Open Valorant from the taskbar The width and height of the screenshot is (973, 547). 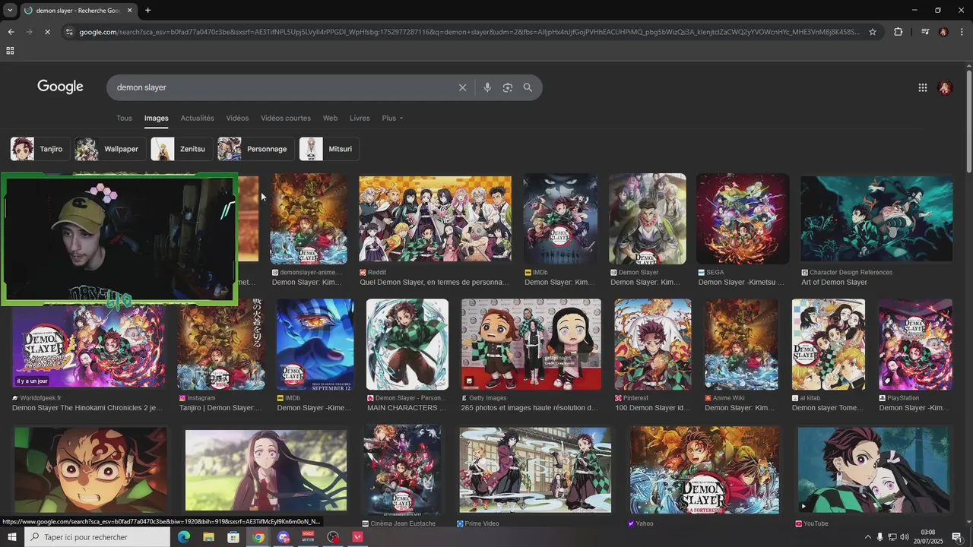[x=357, y=537]
